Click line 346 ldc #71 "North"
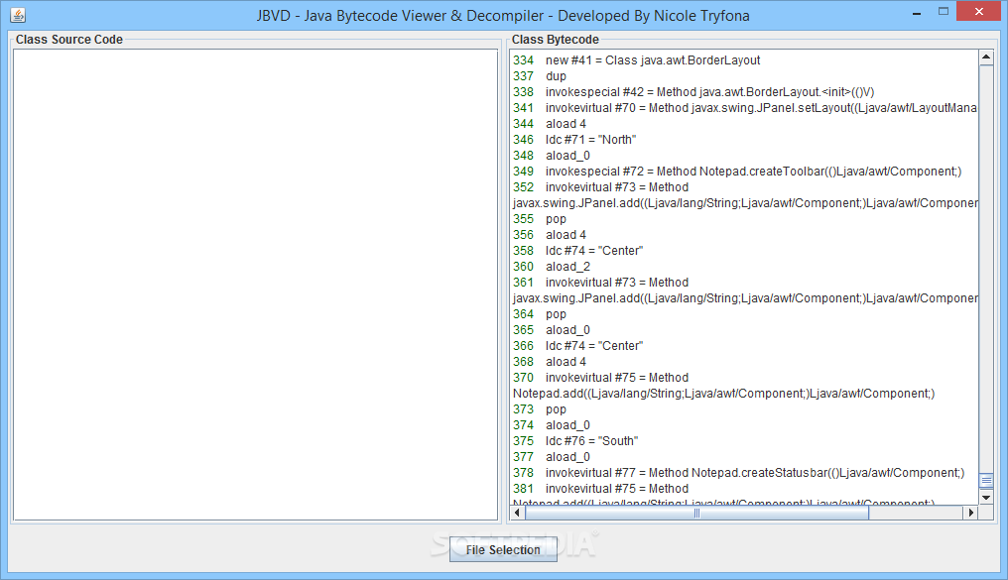 [x=574, y=140]
